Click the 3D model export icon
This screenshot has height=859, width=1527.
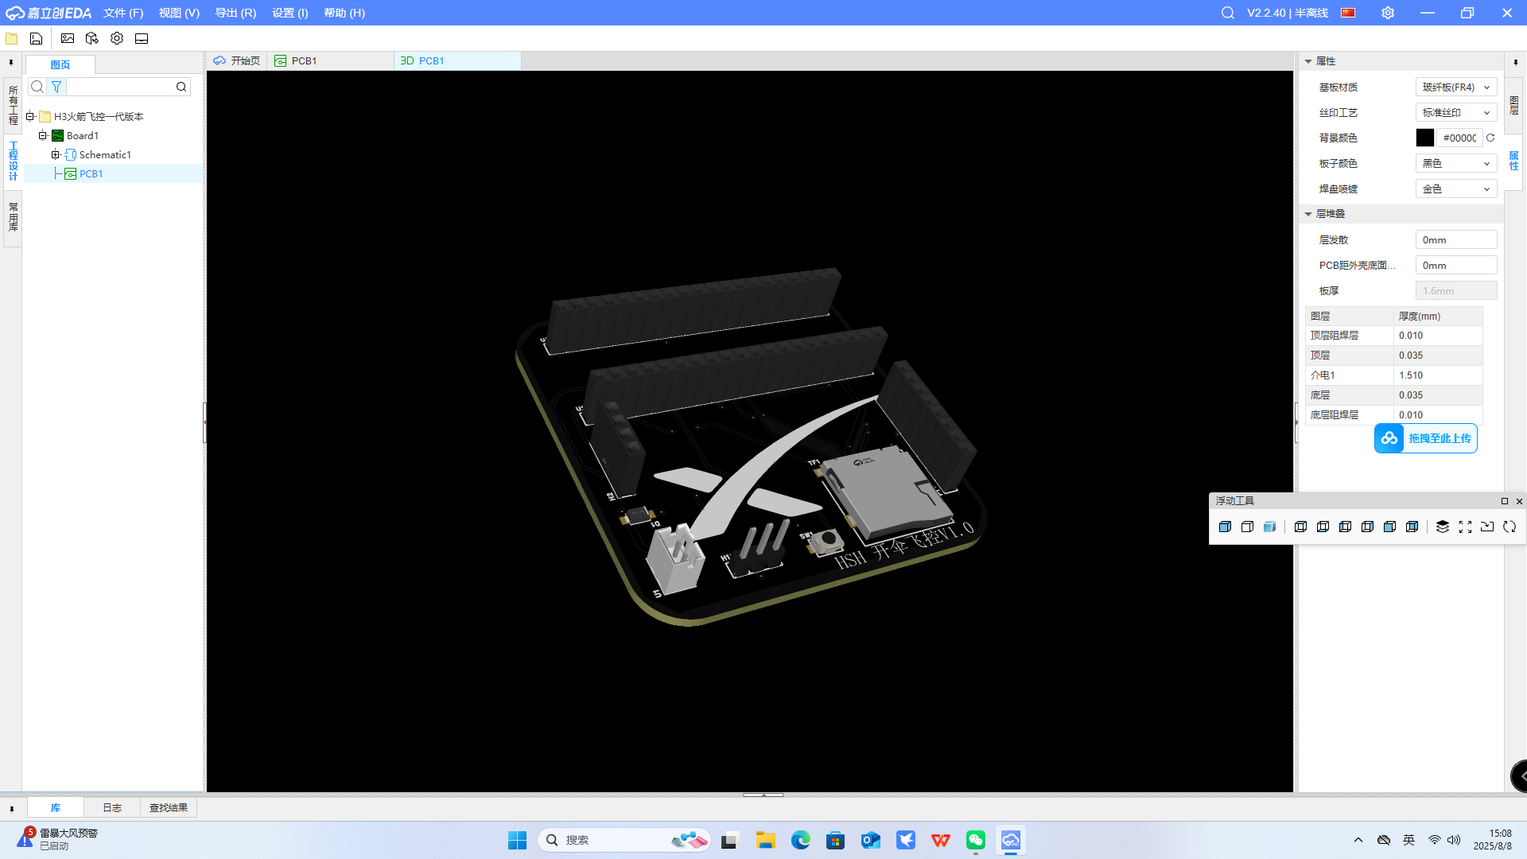tap(92, 38)
